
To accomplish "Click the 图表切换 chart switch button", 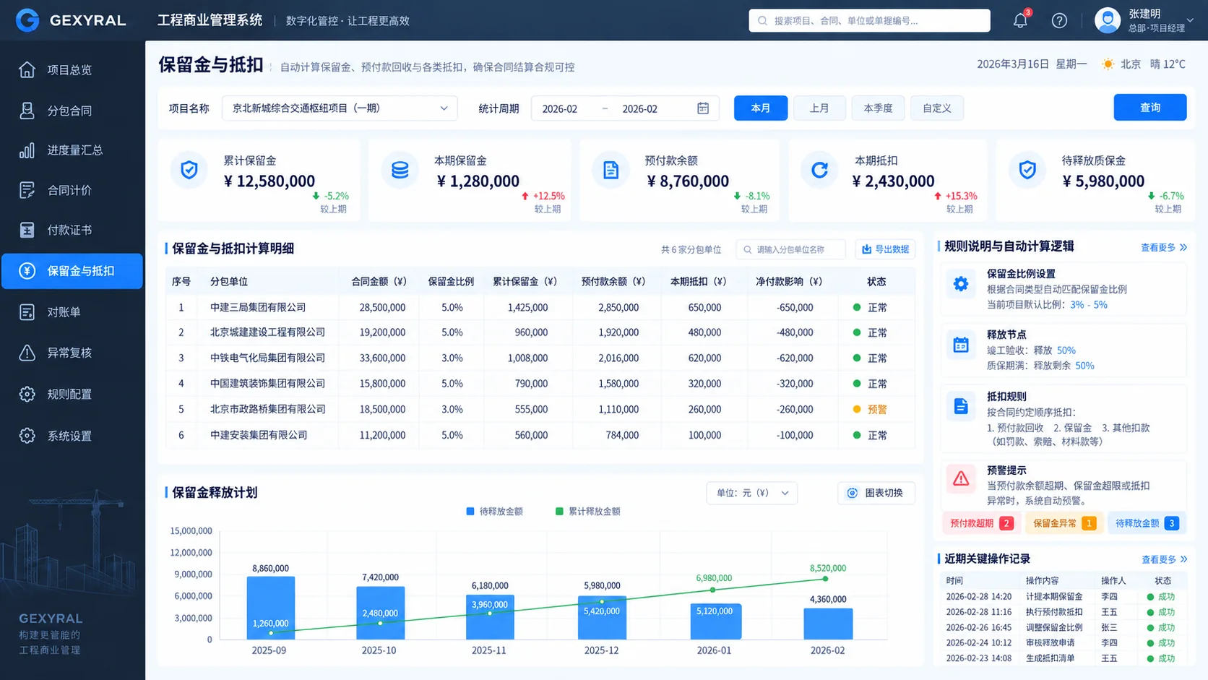I will point(876,493).
